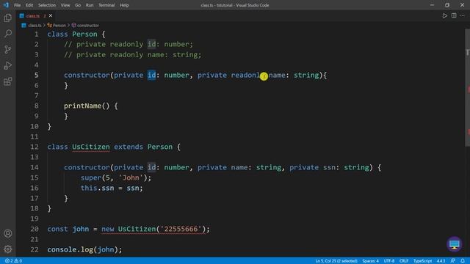Click 'printName' method on line 8
The image size is (470, 264).
[83, 106]
